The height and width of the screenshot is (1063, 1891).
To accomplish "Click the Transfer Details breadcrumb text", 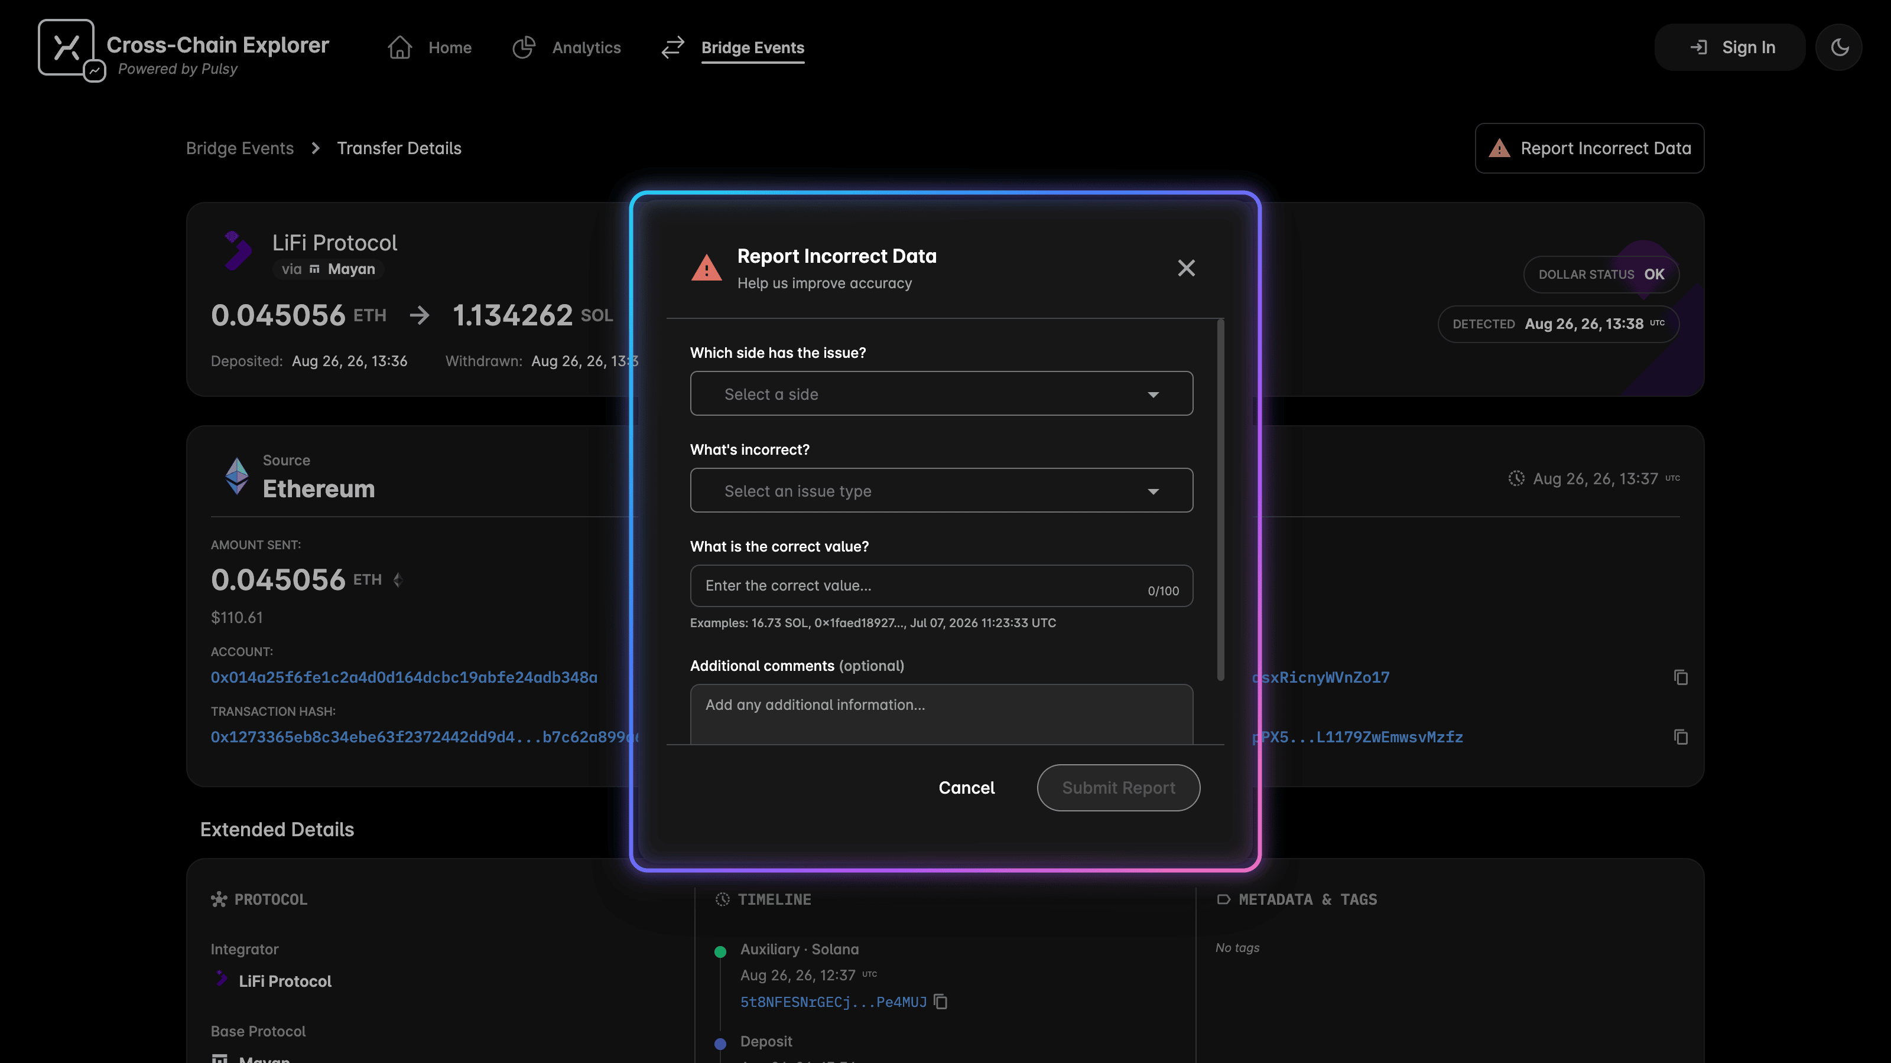I will tap(399, 148).
